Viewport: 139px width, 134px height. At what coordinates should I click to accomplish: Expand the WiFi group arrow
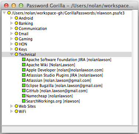point(12,111)
